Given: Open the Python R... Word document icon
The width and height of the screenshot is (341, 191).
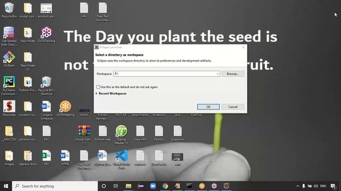Looking at the screenshot, I should (x=103, y=158).
